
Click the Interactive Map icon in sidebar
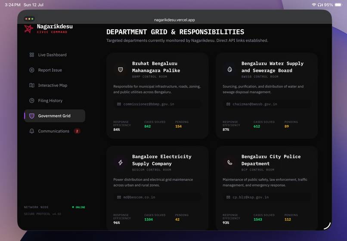32,85
